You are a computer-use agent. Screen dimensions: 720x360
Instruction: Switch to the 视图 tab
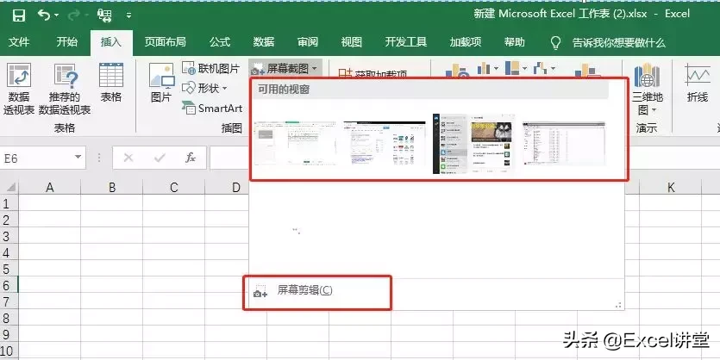[x=352, y=42]
